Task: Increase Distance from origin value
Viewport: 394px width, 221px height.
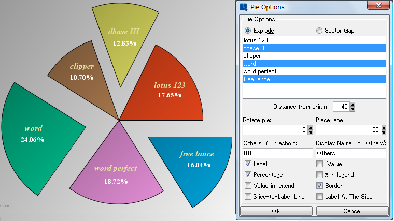Action: [x=353, y=105]
